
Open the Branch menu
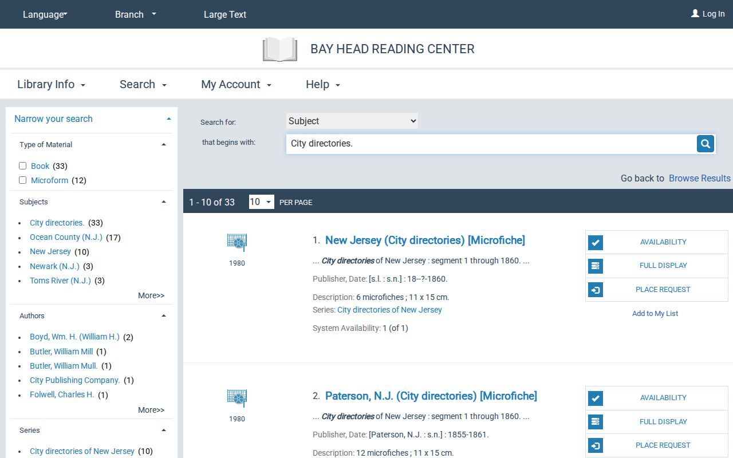(x=136, y=14)
